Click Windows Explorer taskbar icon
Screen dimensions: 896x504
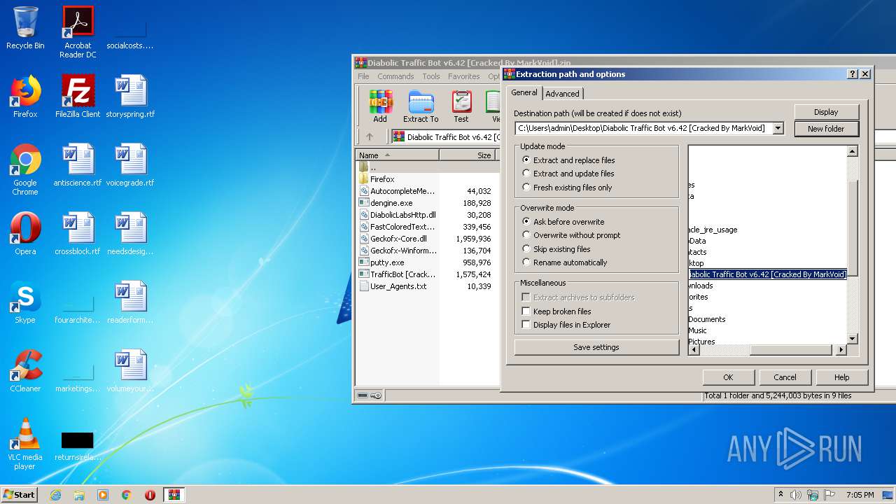(x=79, y=495)
